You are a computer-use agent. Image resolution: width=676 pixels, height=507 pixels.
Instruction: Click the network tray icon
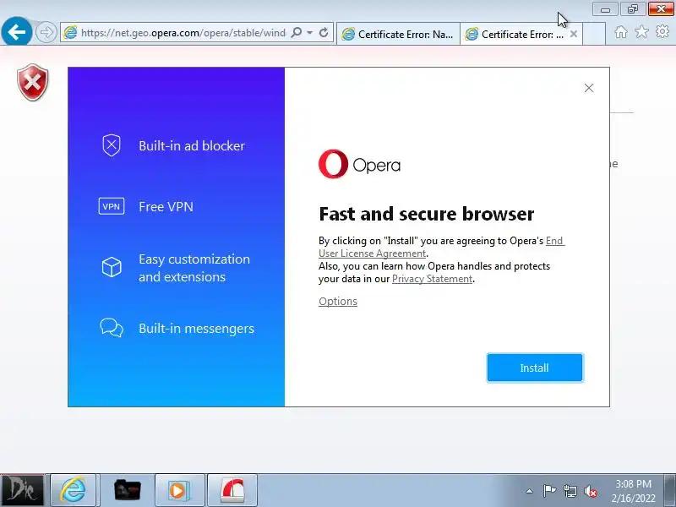[x=570, y=491]
